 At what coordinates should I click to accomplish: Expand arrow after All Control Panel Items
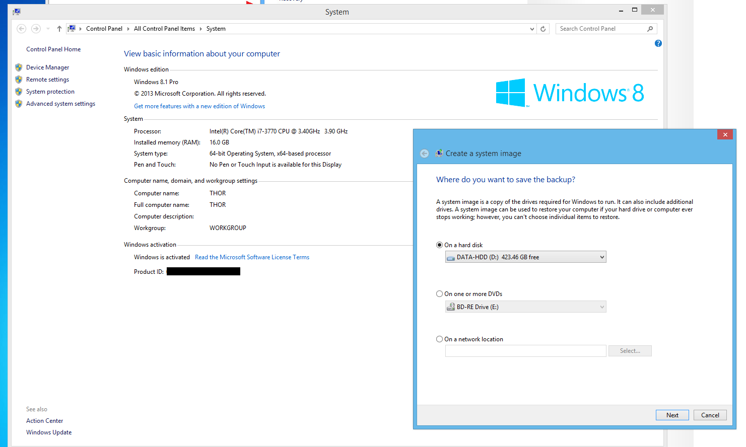coord(201,29)
